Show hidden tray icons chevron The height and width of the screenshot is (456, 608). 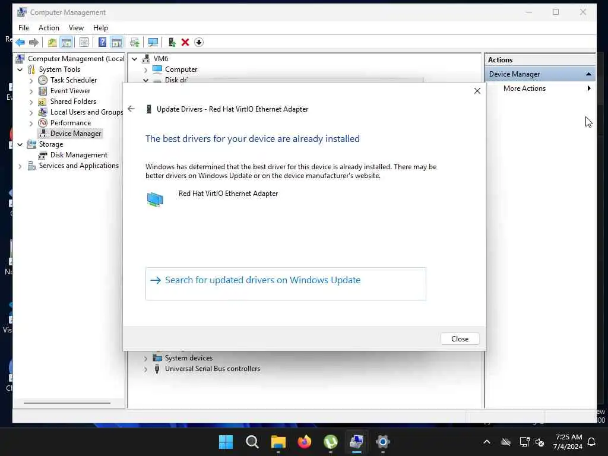pos(487,442)
